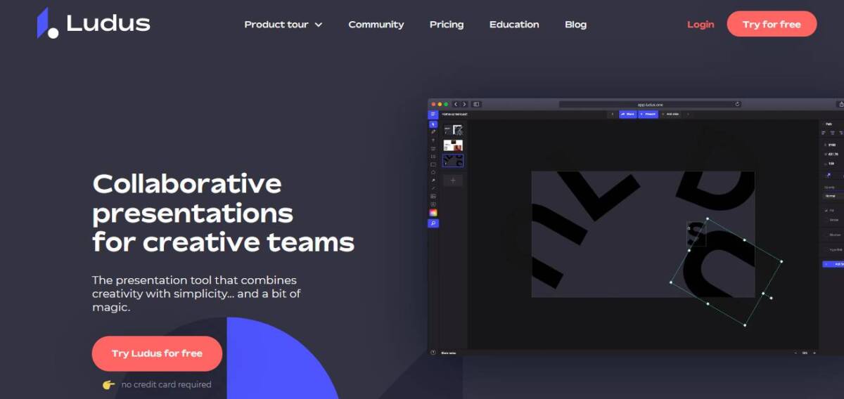Click the Login link
This screenshot has width=844, height=399.
pyautogui.click(x=701, y=25)
